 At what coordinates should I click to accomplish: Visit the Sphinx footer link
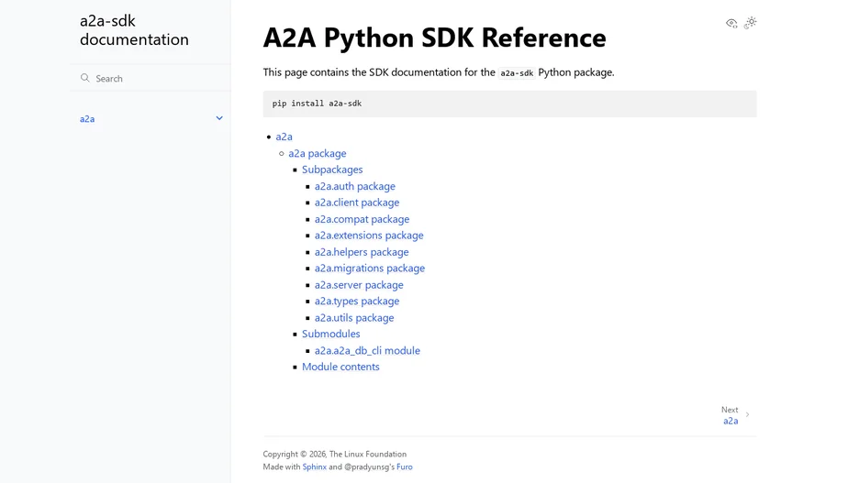point(315,467)
